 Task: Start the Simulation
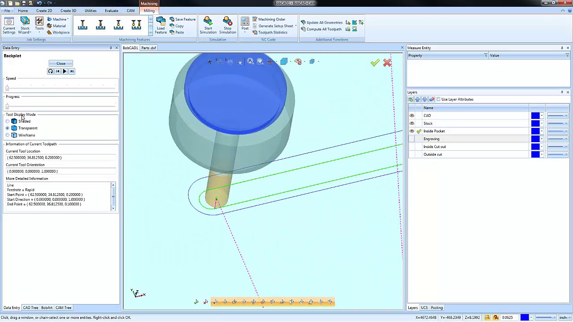point(208,25)
